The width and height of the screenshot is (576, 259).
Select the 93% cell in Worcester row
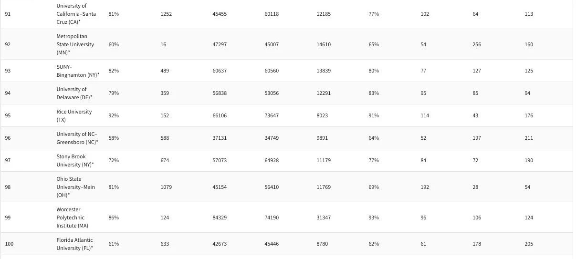(374, 218)
